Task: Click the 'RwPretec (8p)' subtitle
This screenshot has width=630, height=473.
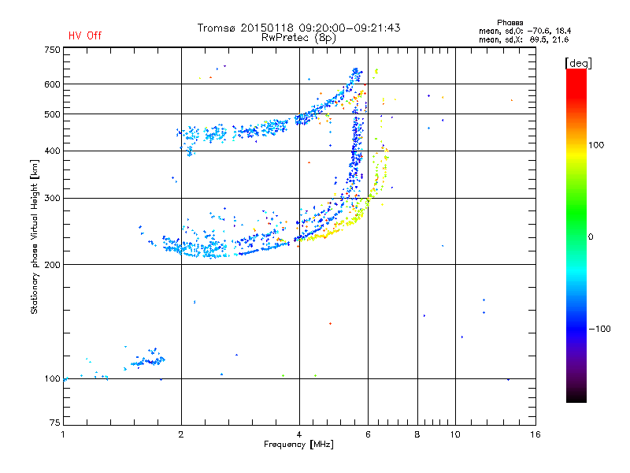Action: pos(298,38)
